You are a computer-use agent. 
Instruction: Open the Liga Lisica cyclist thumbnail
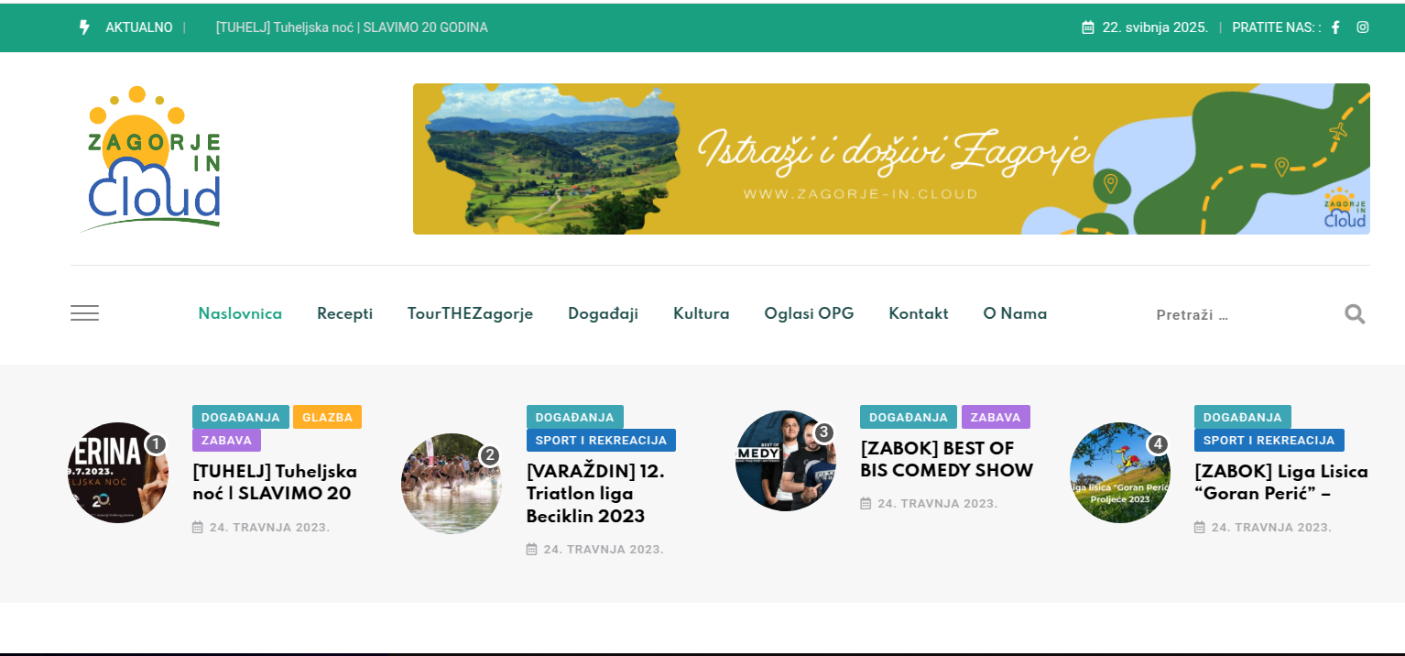click(x=1119, y=473)
